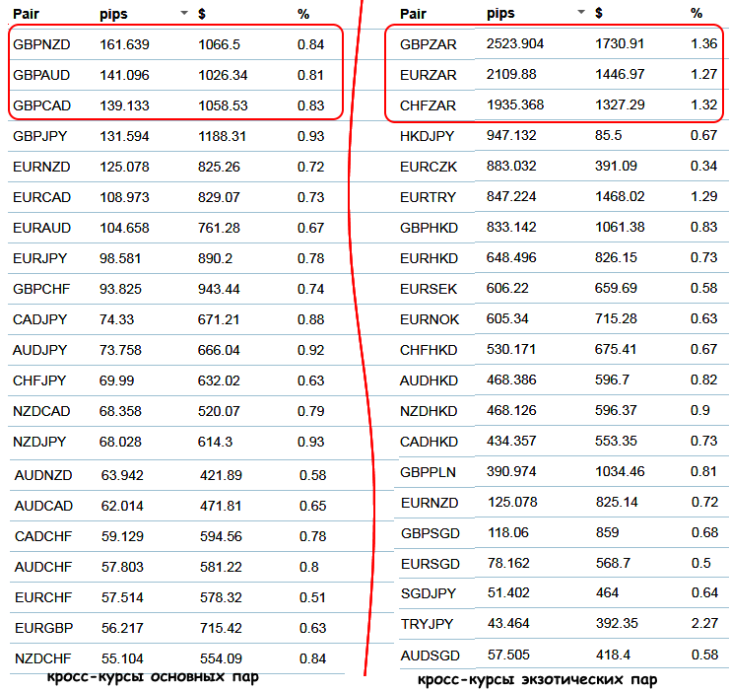The height and width of the screenshot is (690, 729).
Task: Select the GBPAUD pair cell
Action: [41, 75]
